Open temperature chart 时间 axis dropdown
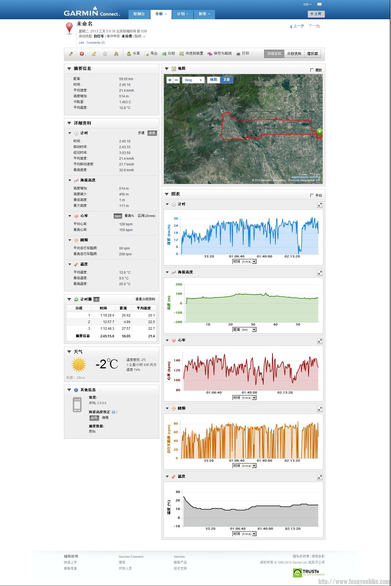391x586 pixels. pyautogui.click(x=244, y=534)
